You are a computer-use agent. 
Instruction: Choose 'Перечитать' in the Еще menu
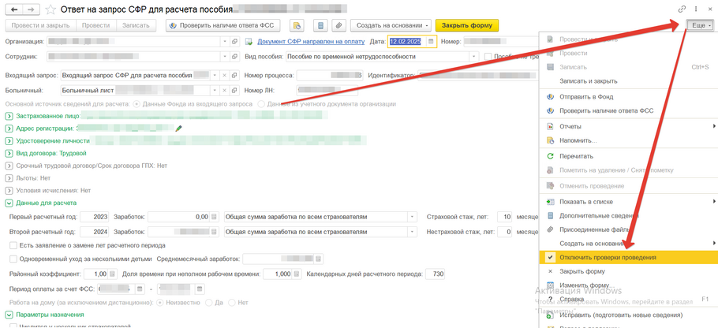pos(576,156)
